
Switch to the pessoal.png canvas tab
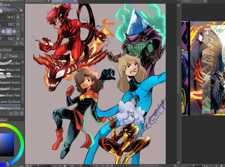[x=38, y=1]
